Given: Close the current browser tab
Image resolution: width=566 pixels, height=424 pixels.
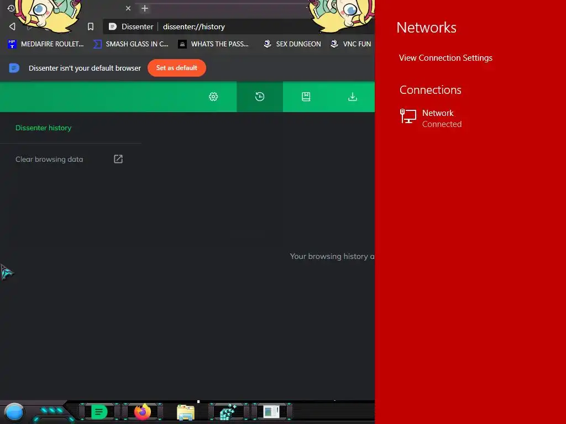Looking at the screenshot, I should (128, 8).
